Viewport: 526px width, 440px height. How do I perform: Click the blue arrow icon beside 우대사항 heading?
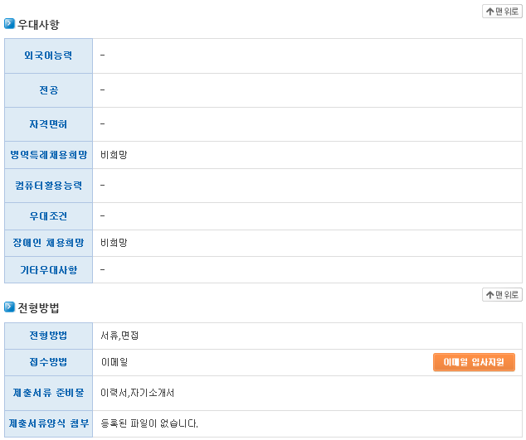10,24
